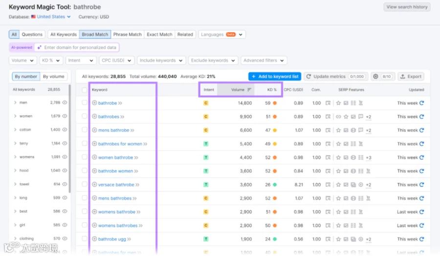Open womens bathrobes keyword link
This screenshot has height=256, width=440.
118,225
